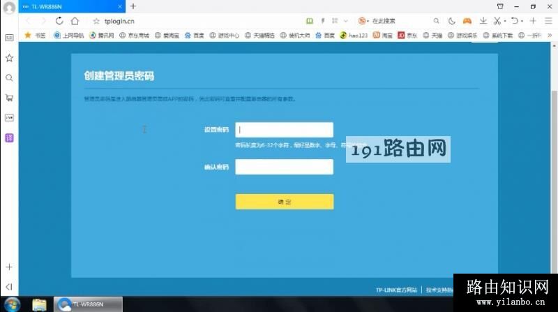Collapse the left sidebar
558x312 pixels.
pyautogui.click(x=9, y=287)
